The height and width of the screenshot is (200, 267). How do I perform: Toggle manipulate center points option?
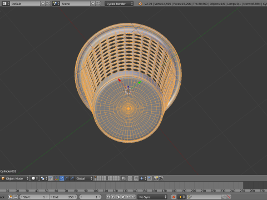(51, 178)
